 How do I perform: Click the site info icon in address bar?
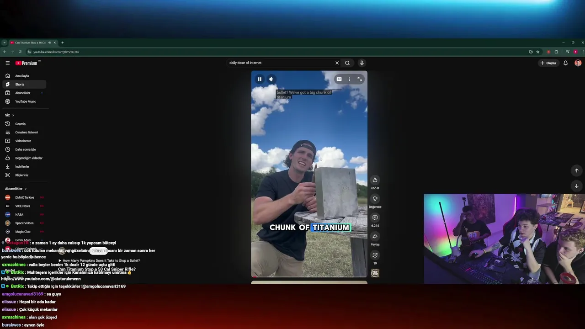point(29,52)
